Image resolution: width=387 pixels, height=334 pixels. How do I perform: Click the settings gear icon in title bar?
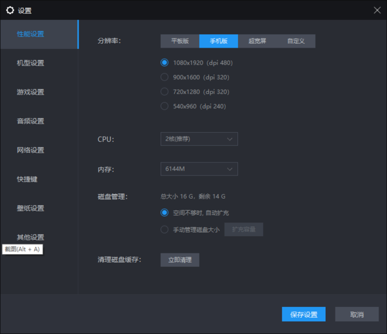(10, 10)
